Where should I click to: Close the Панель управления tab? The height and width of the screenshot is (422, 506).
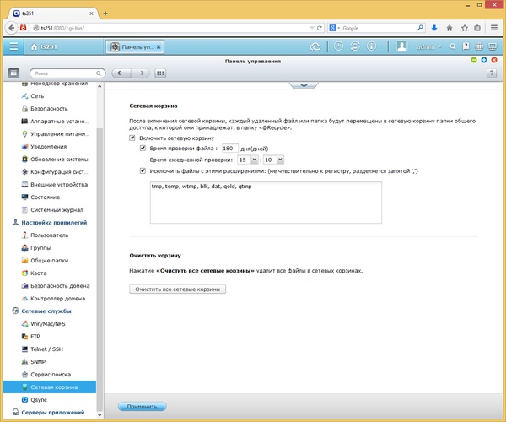[x=159, y=47]
